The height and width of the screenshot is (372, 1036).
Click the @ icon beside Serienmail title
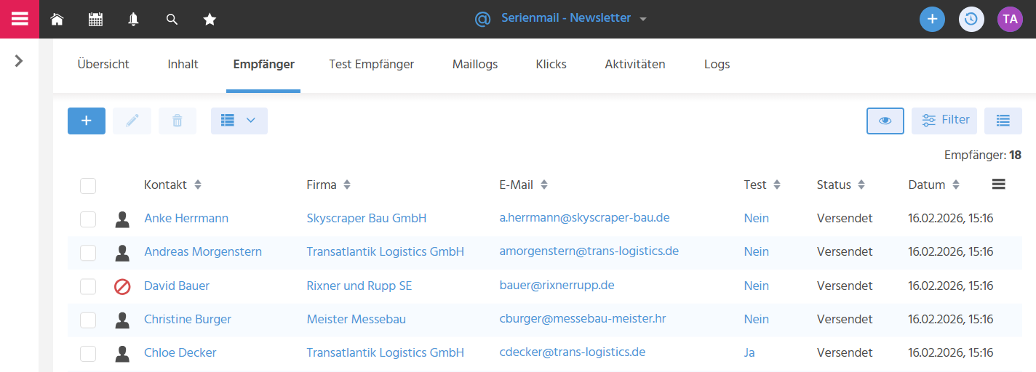[x=482, y=19]
